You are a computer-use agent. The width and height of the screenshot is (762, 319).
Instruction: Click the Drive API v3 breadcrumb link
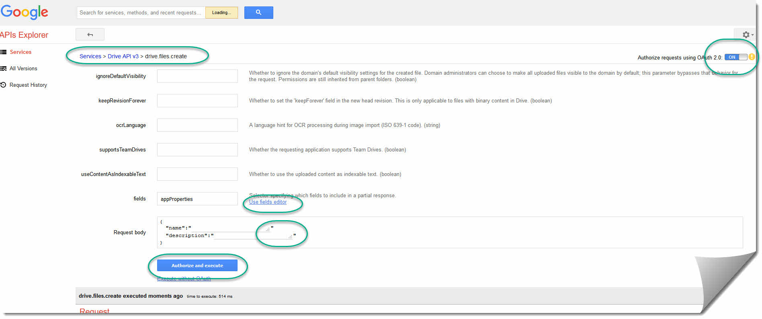click(x=123, y=56)
